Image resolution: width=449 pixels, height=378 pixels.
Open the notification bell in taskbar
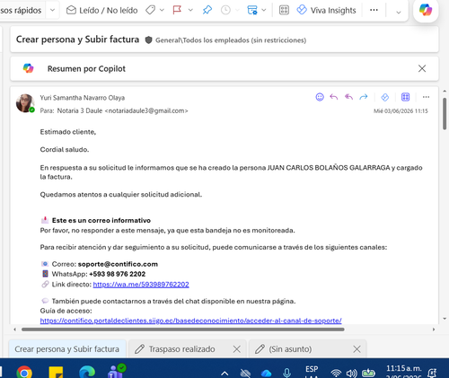432,373
